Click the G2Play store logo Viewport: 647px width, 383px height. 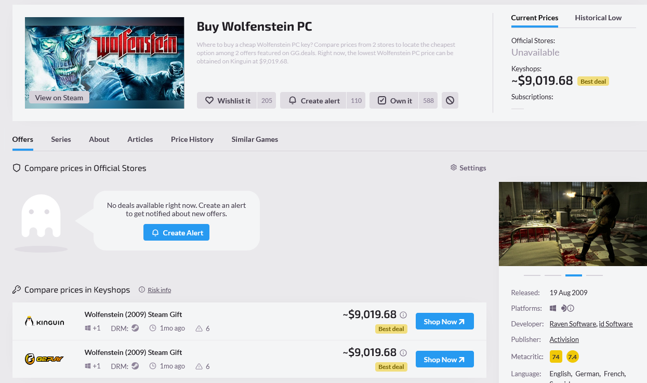click(45, 359)
